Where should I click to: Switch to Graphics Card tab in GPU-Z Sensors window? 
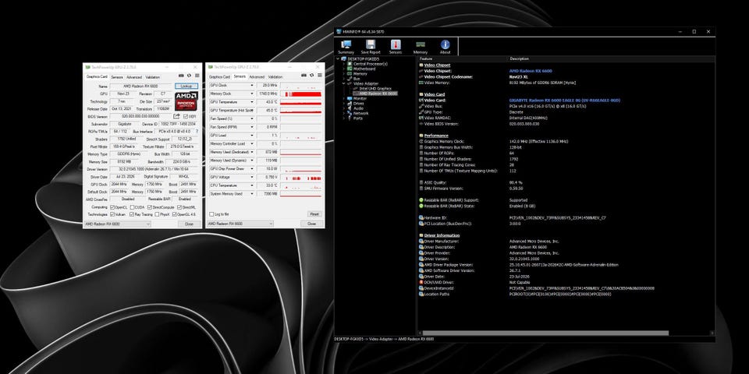pos(219,77)
